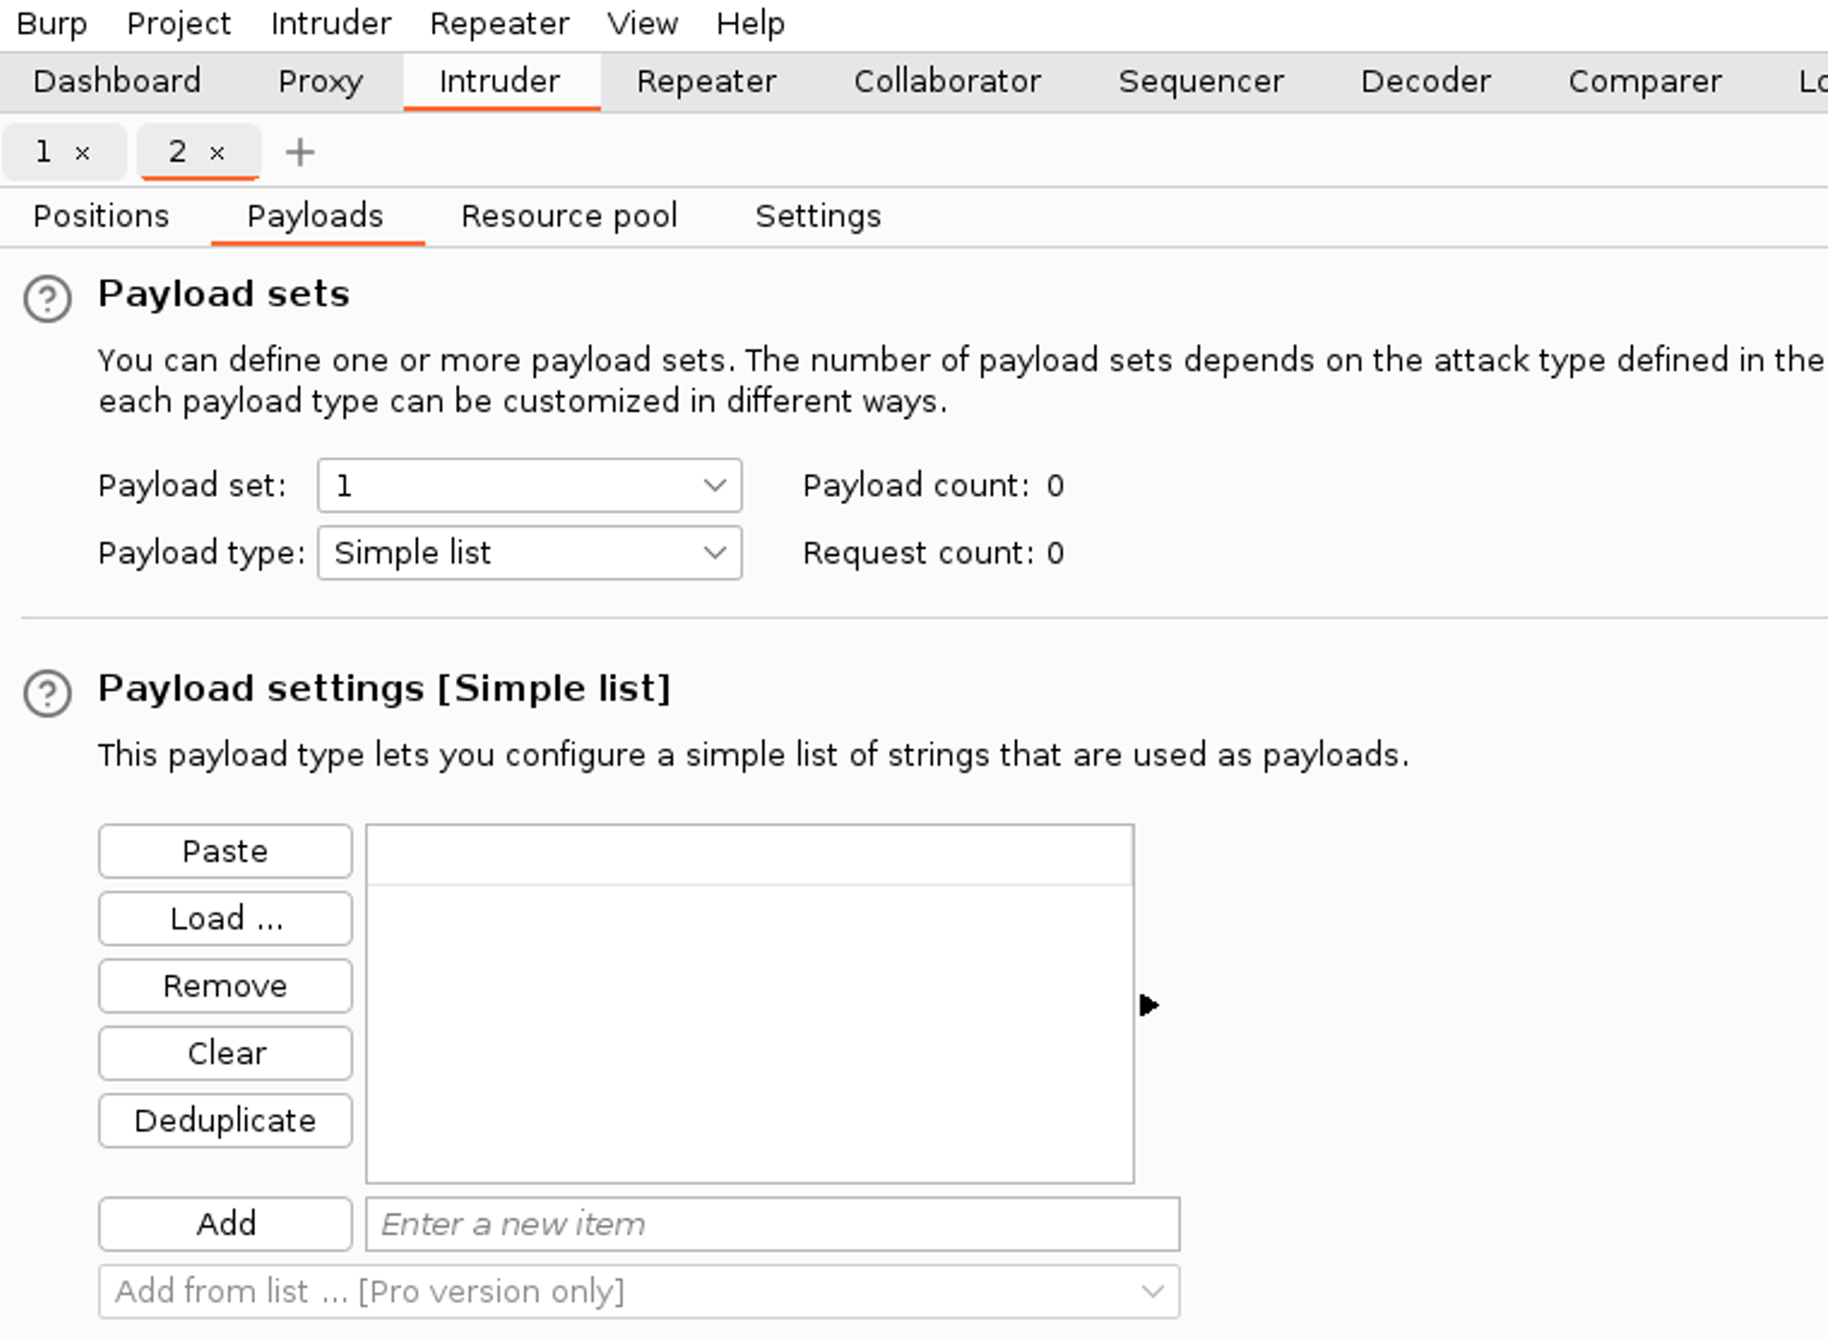
Task: Open the Payload type dropdown
Action: (x=529, y=553)
